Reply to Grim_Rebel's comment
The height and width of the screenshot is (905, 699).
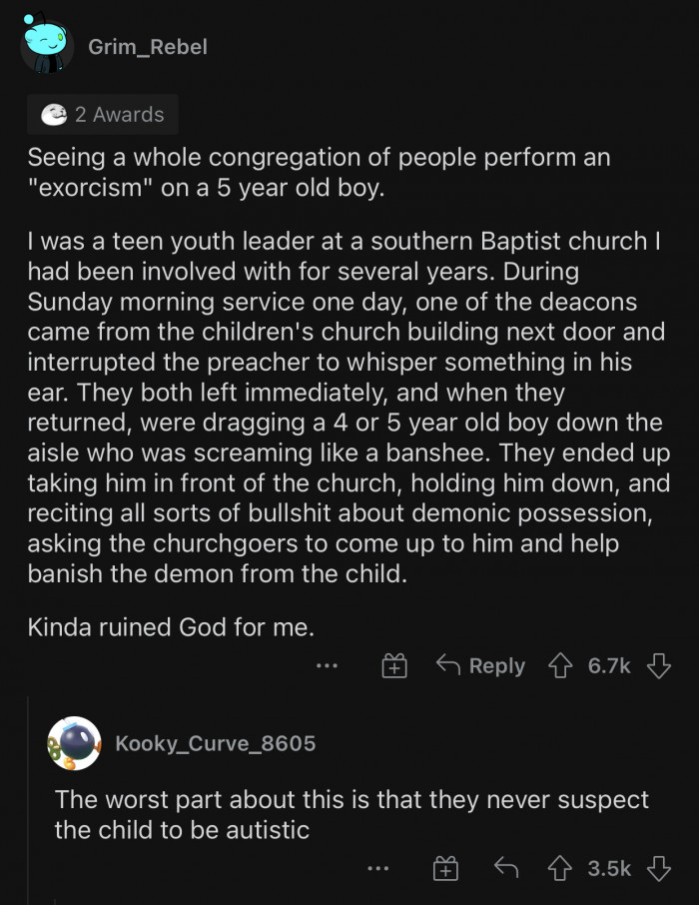pyautogui.click(x=481, y=666)
